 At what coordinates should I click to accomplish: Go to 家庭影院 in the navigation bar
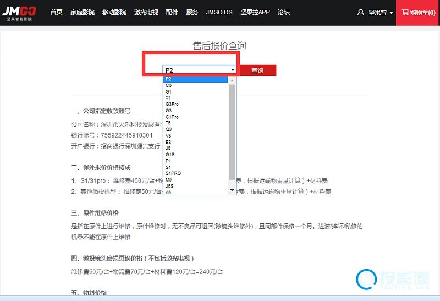[x=82, y=12]
